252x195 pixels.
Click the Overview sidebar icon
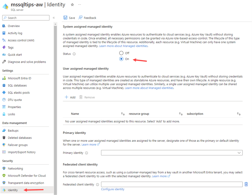pyautogui.click(x=4, y=26)
